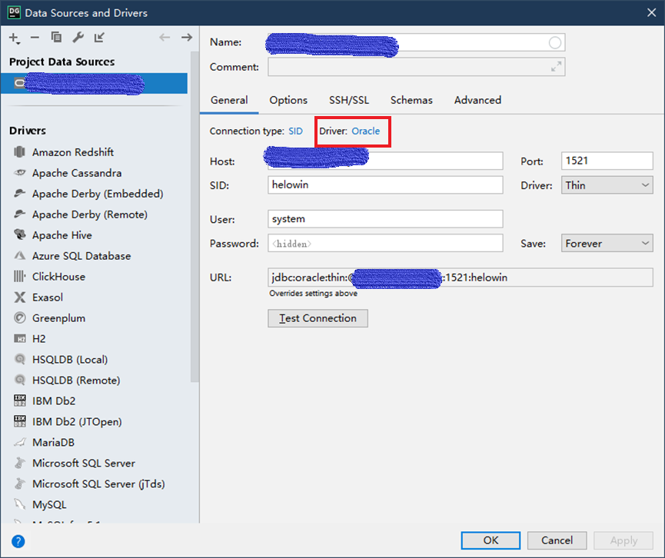
Task: Open the Thin driver dropdown
Action: [x=607, y=185]
